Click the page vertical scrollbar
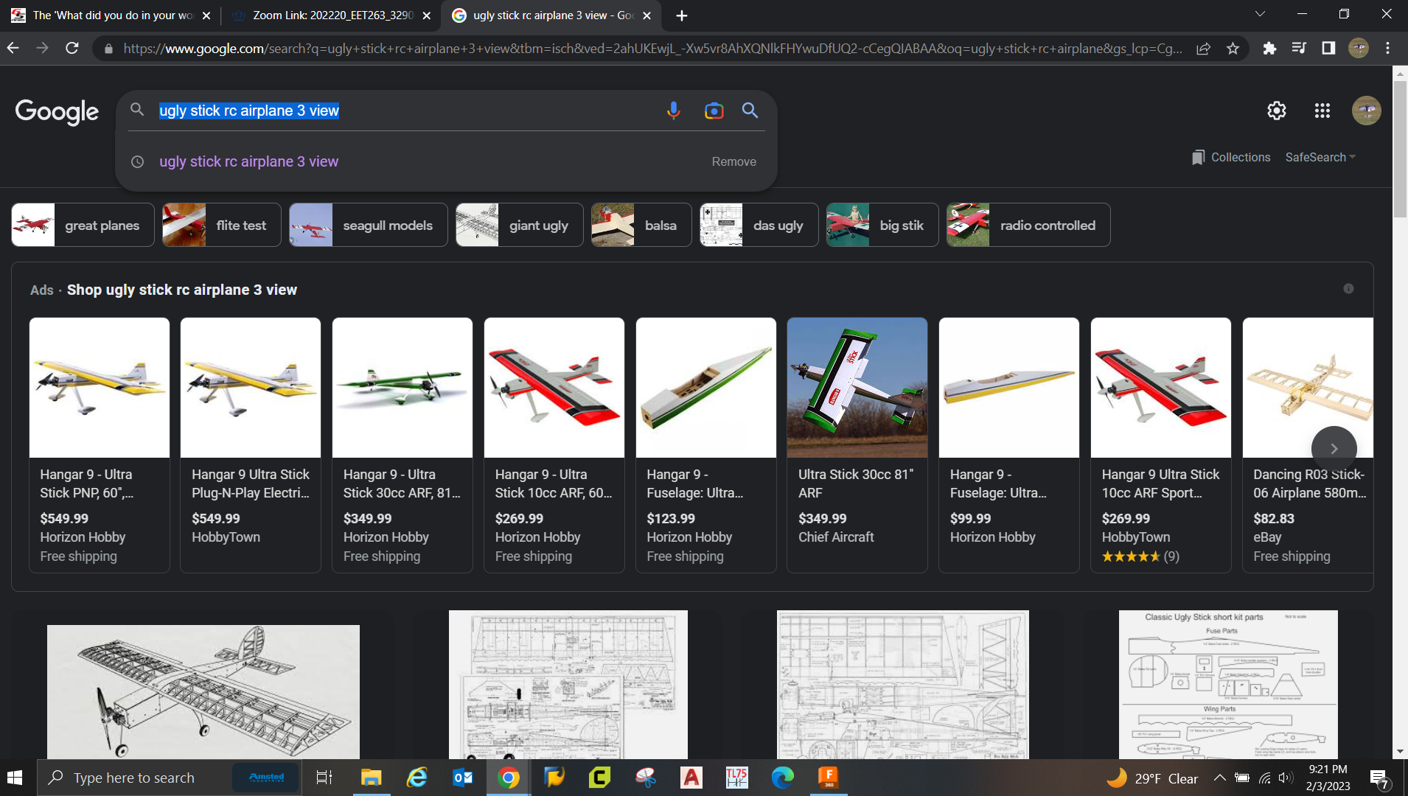Viewport: 1408px width, 796px height. (1400, 150)
